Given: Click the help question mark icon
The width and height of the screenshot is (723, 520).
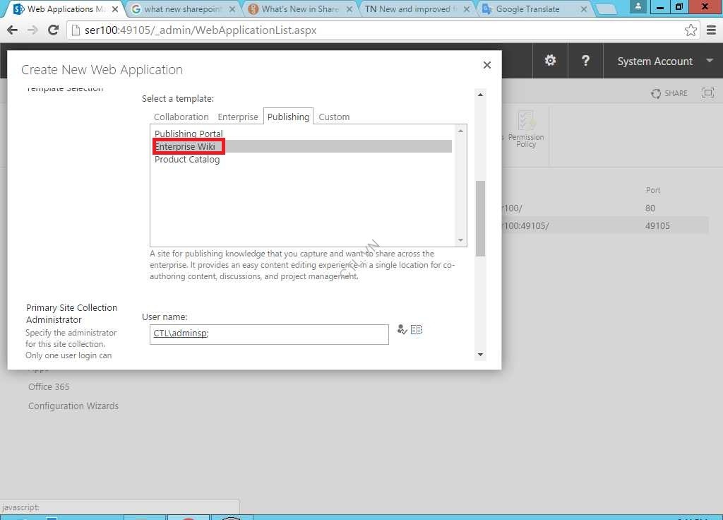Looking at the screenshot, I should [x=585, y=61].
